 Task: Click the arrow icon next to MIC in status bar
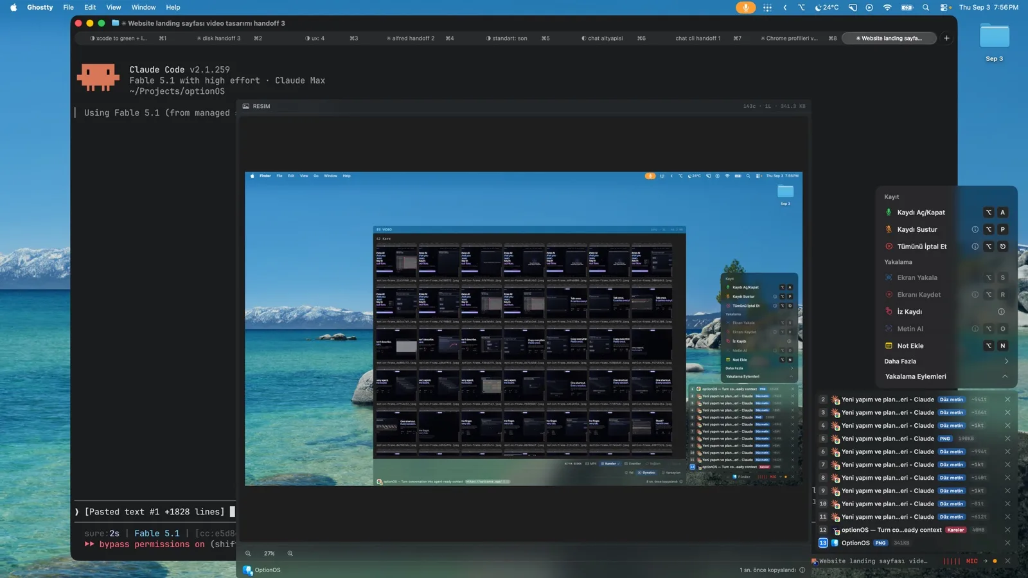pos(985,561)
